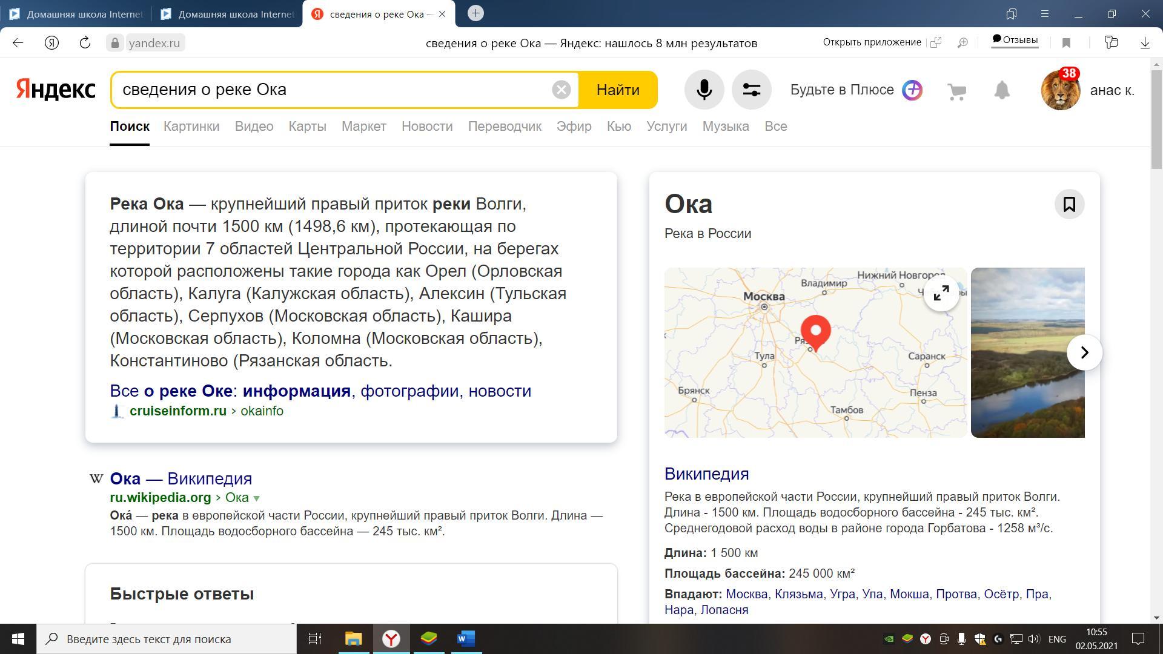The image size is (1163, 654).
Task: Open the Ока — Википедия result link
Action: coord(181,478)
